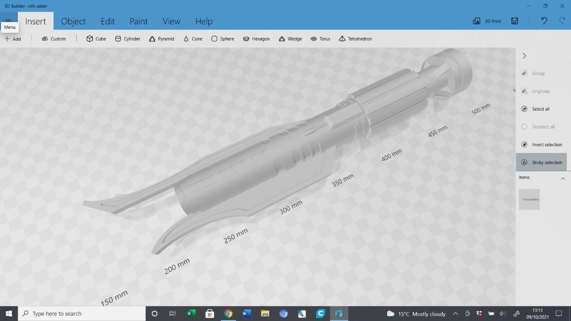The image size is (571, 321).
Task: Open Word from the taskbar
Action: [246, 313]
